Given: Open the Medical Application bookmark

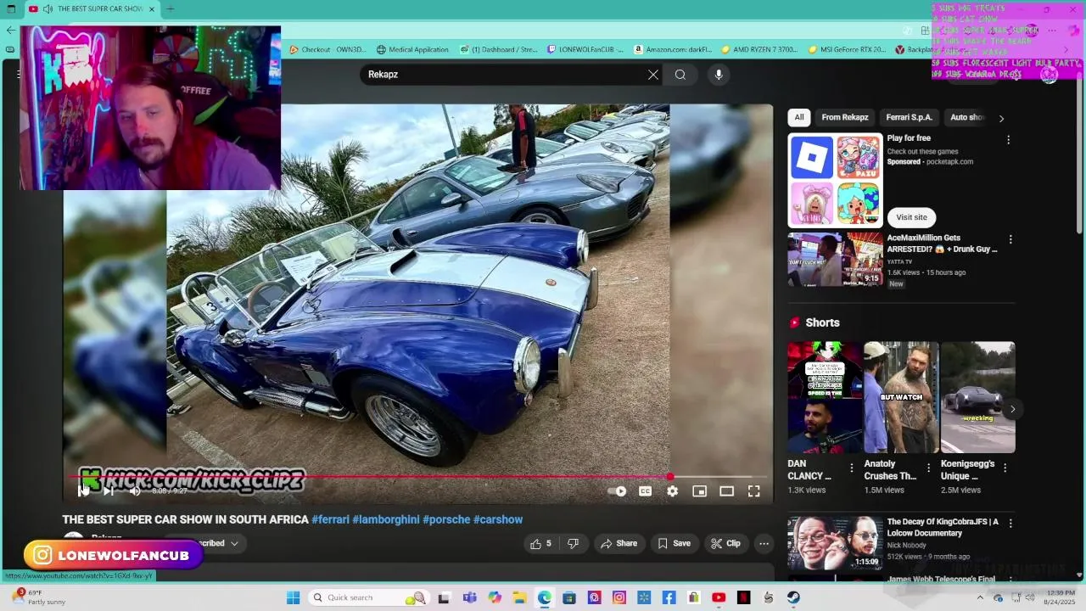Looking at the screenshot, I should [412, 49].
